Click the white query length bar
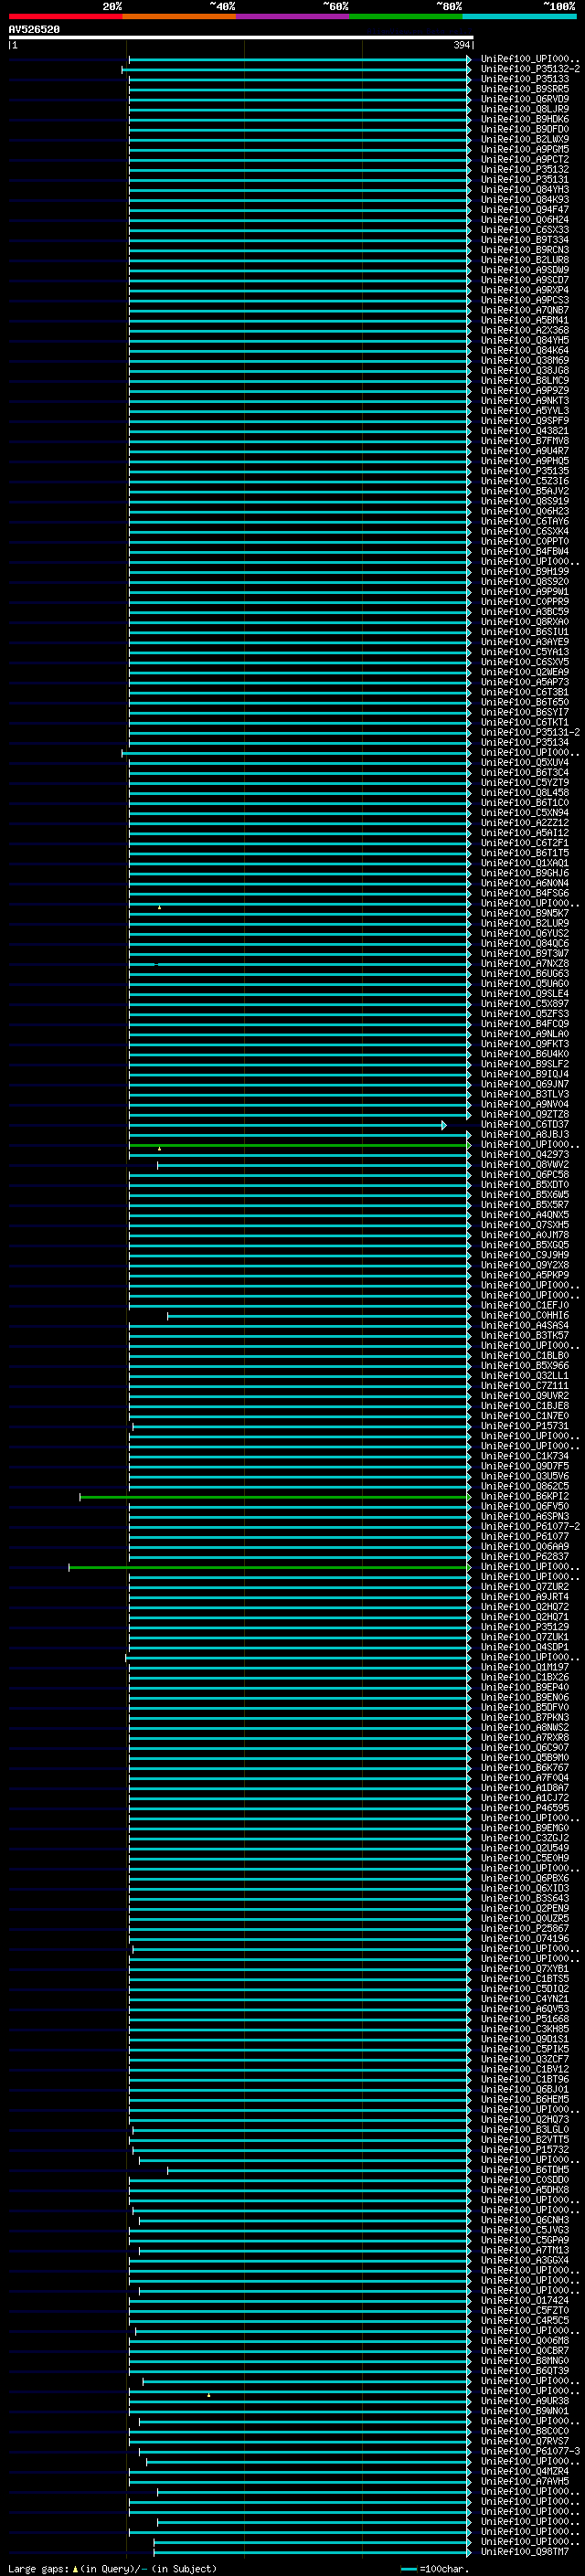Viewport: 585px width, 2576px height. (241, 38)
